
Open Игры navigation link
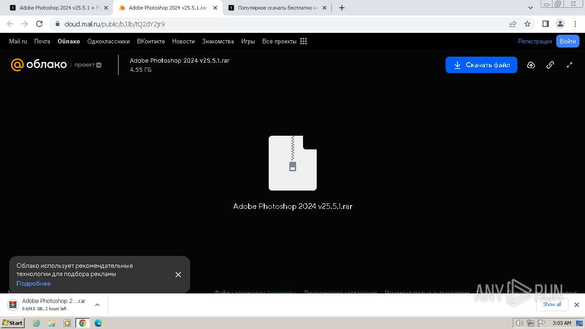(x=248, y=41)
